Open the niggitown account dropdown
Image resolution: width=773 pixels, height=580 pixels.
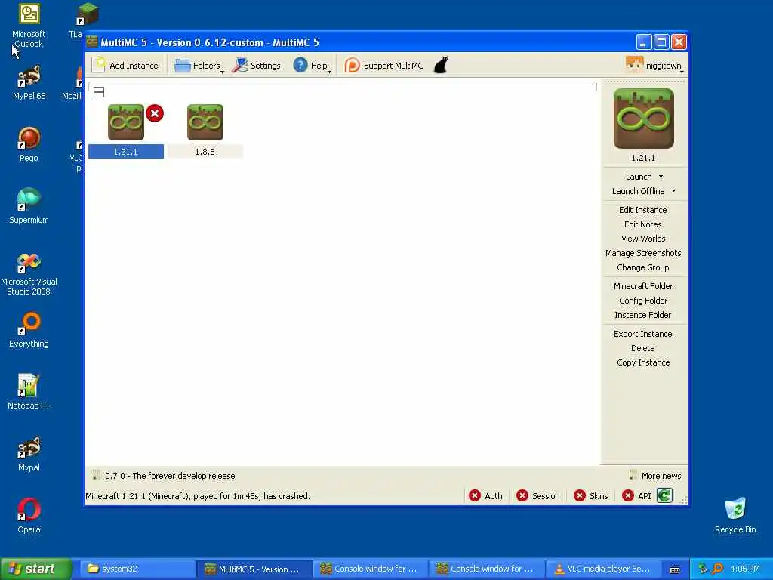[x=654, y=66]
